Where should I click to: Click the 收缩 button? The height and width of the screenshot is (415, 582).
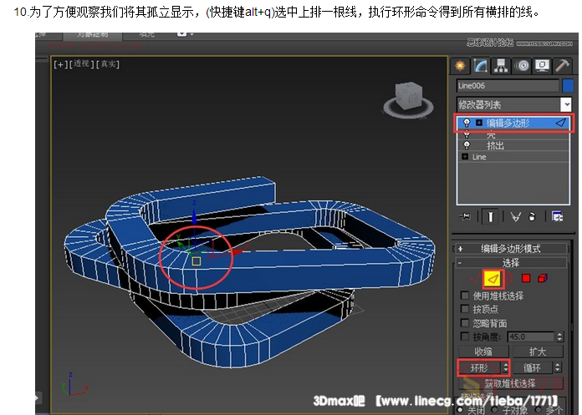[483, 352]
